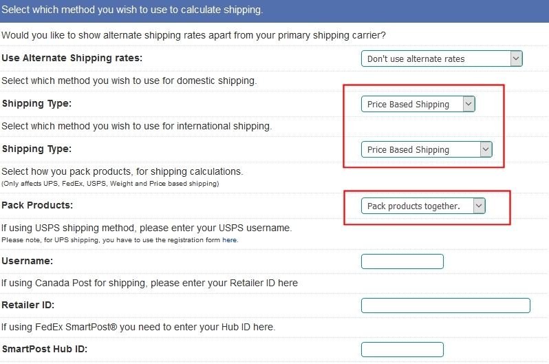Click the domestic "Shipping Type:" label
549x364 pixels.
36,104
